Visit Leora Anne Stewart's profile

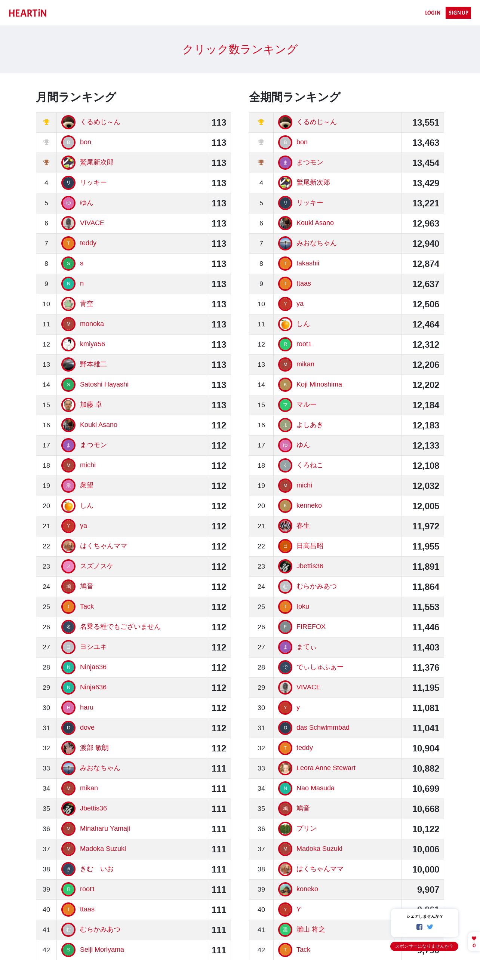pyautogui.click(x=326, y=768)
